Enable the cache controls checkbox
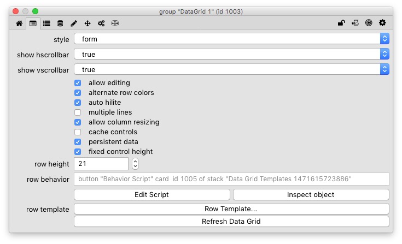Image resolution: width=402 pixels, height=244 pixels. point(78,132)
